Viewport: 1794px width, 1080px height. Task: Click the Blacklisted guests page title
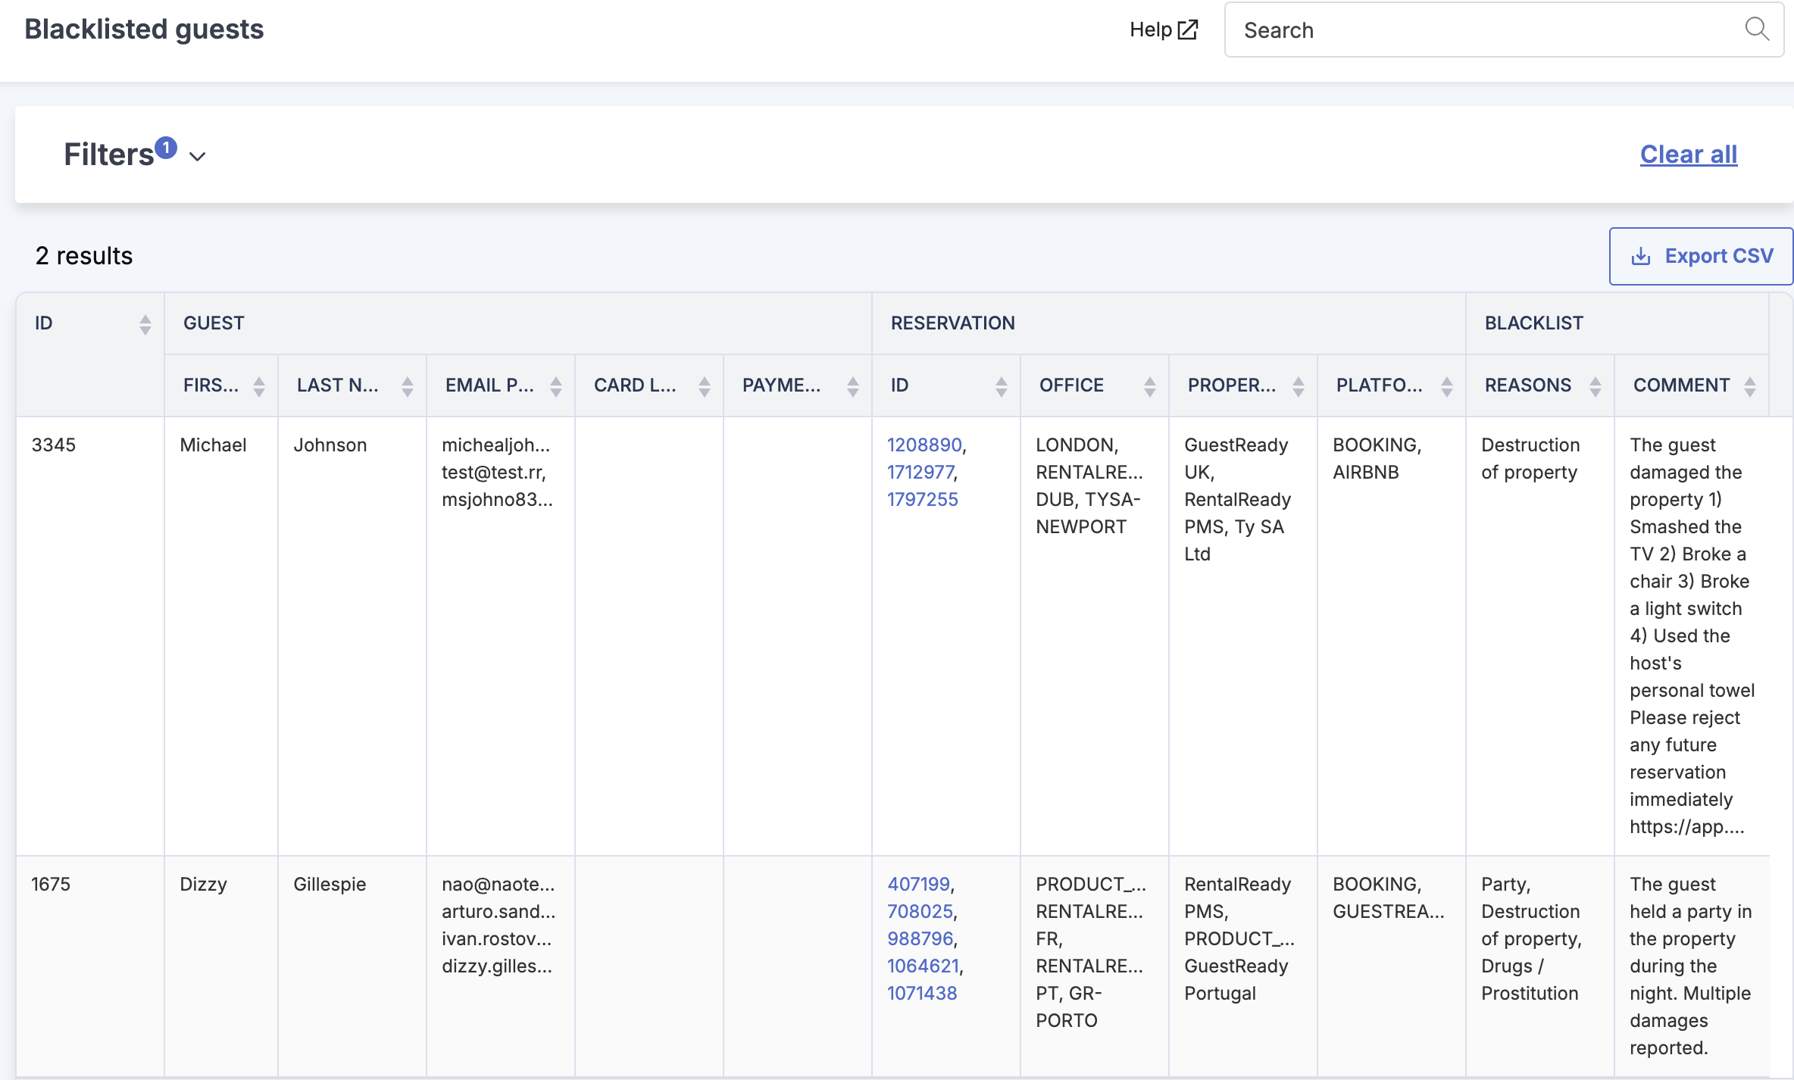point(144,29)
